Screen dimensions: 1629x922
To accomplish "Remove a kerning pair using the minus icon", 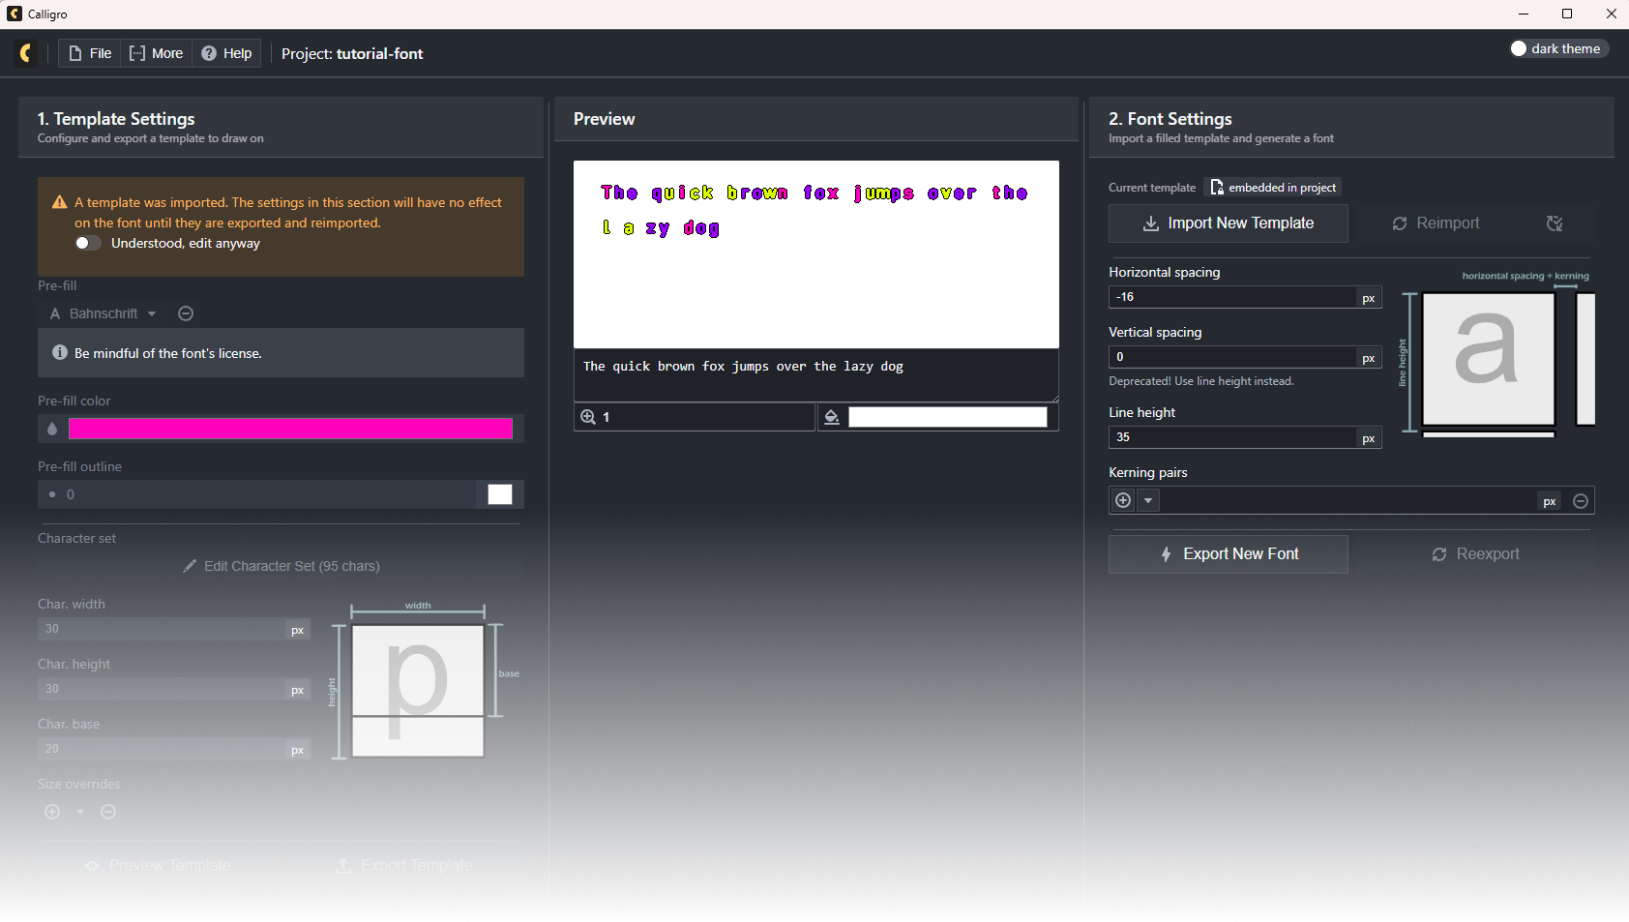I will coord(1581,500).
